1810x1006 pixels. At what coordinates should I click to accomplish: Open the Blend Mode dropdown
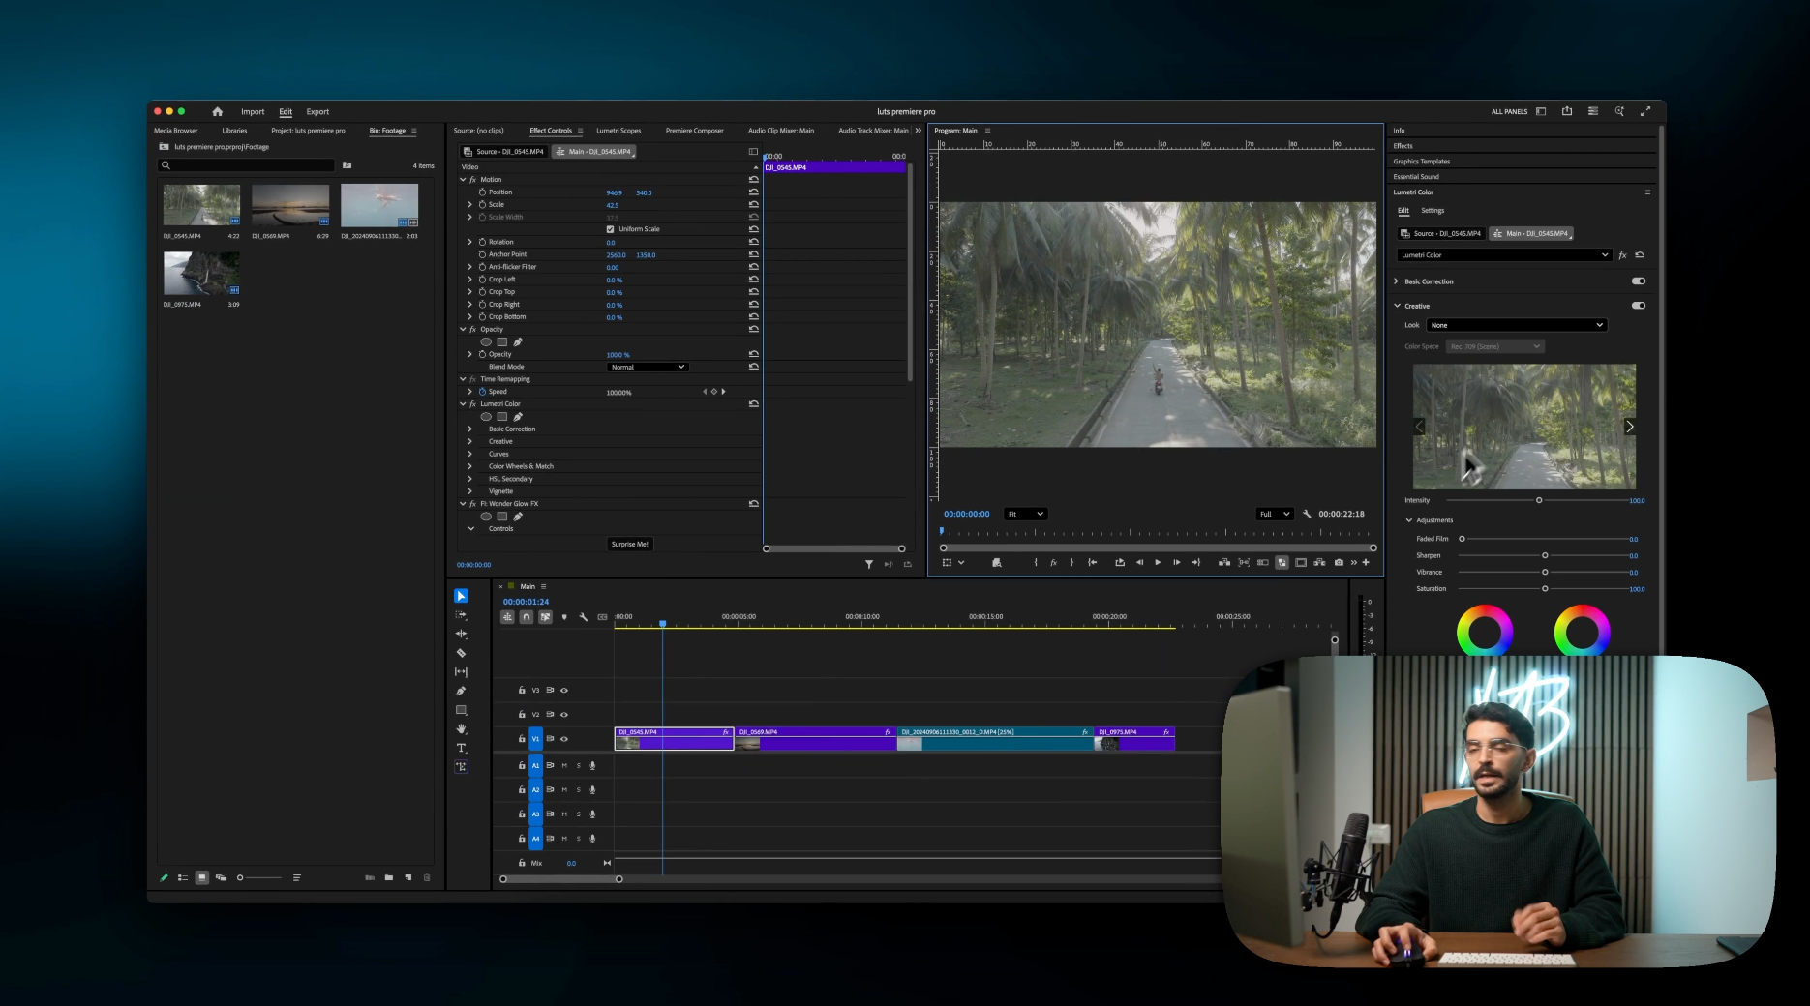click(648, 367)
